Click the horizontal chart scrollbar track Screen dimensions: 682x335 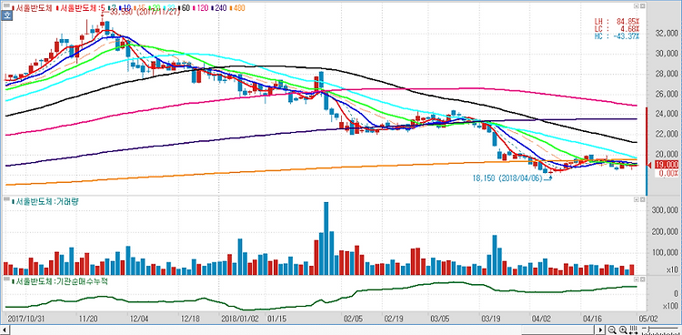(x=303, y=330)
